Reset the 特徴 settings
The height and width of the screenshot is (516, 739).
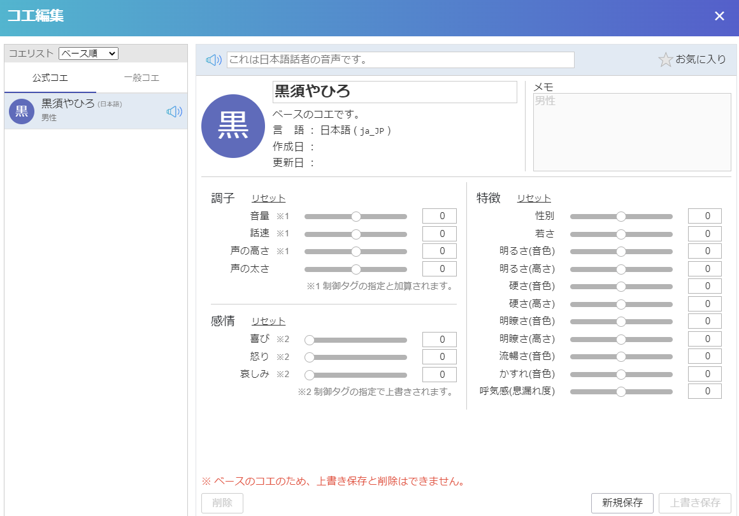tap(534, 198)
